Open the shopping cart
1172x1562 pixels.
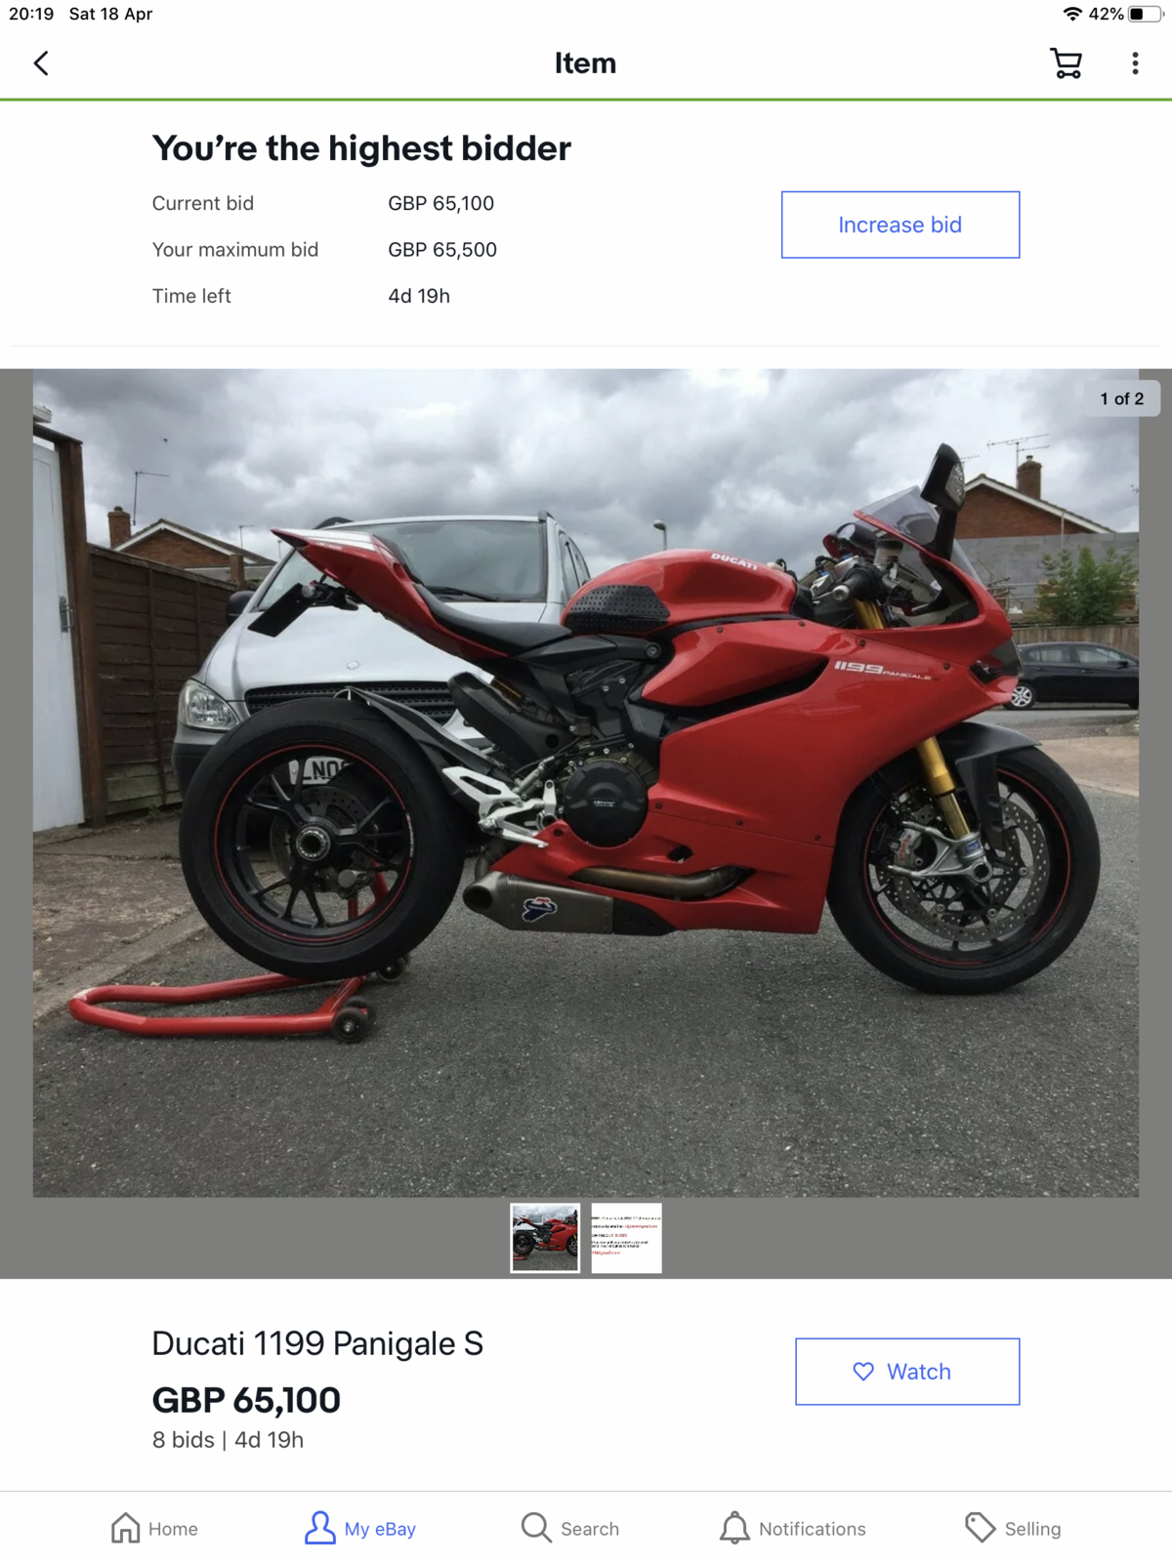click(x=1066, y=63)
